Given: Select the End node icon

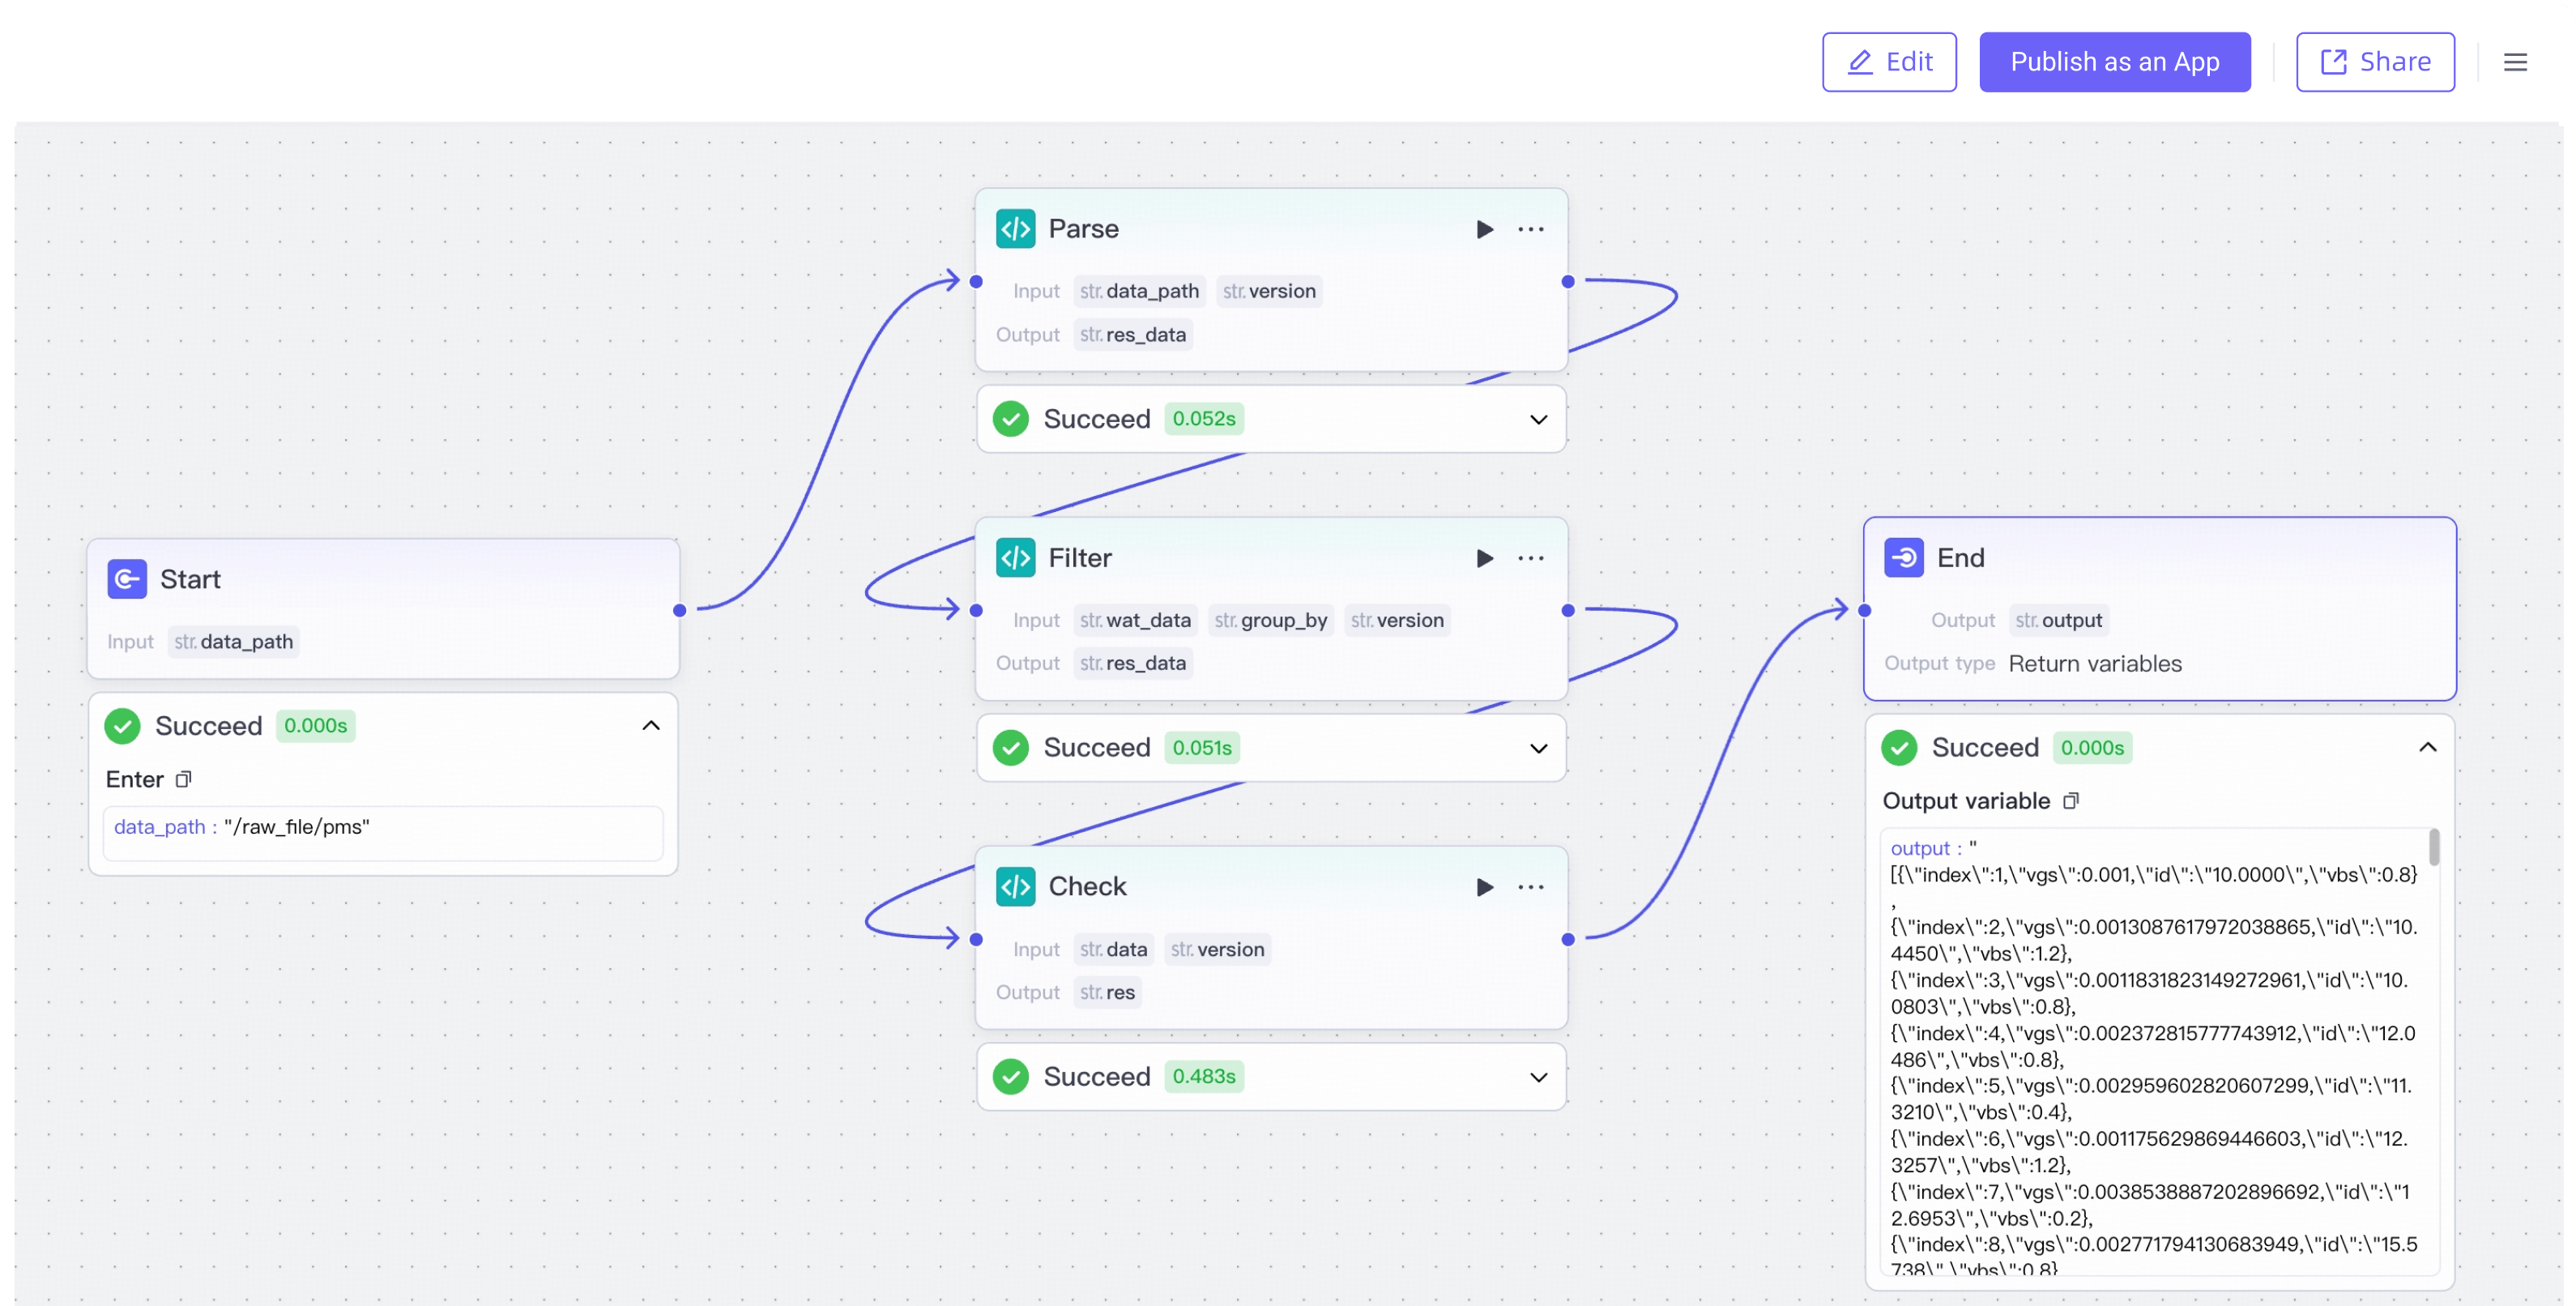Looking at the screenshot, I should (1902, 558).
